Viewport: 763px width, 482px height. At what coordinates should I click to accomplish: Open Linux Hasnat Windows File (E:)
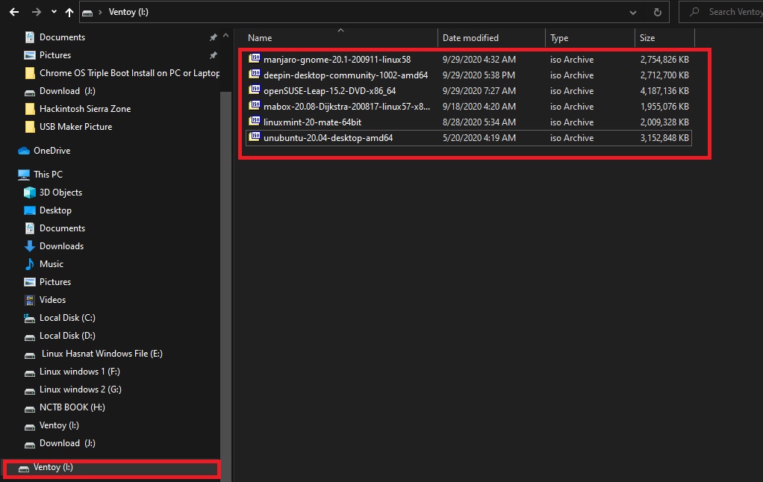pos(102,354)
